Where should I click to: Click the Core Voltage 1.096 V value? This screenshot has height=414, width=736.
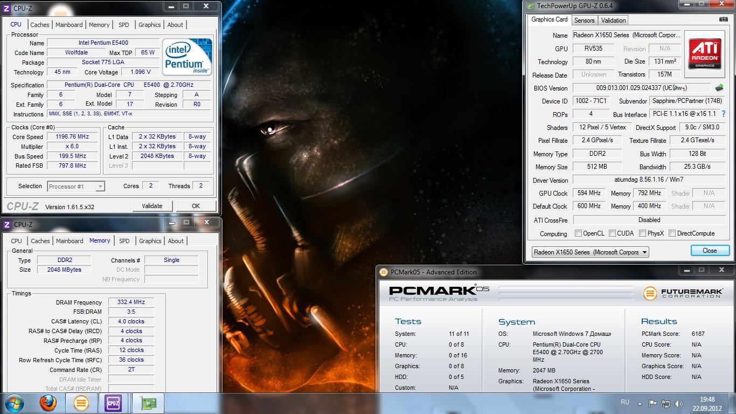coord(141,72)
